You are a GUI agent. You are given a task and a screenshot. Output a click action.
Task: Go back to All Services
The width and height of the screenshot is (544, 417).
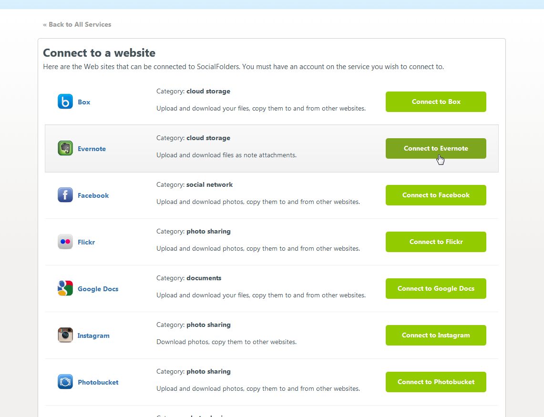(77, 24)
